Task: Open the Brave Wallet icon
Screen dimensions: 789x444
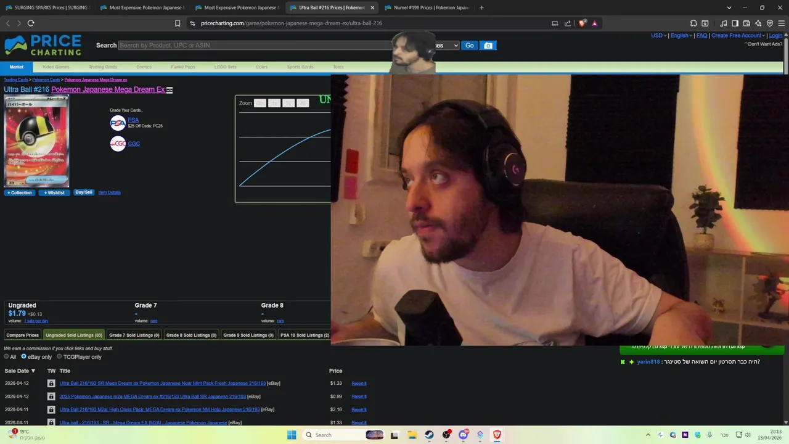Action: click(746, 23)
